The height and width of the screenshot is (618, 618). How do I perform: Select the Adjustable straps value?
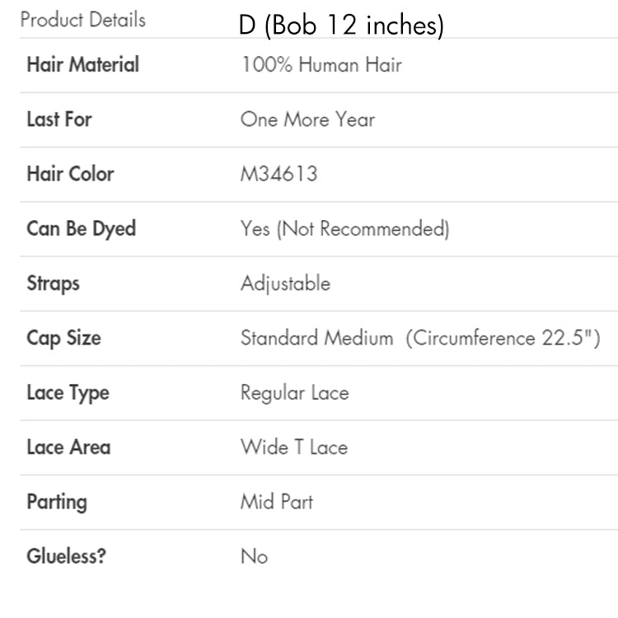285,283
